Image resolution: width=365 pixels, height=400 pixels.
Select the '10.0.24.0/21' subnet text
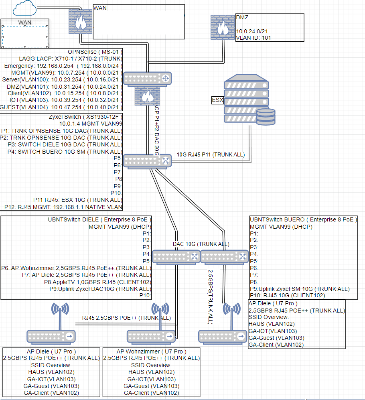click(x=252, y=31)
